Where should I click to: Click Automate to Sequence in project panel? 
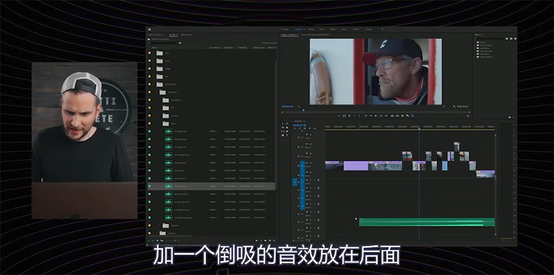click(257, 241)
